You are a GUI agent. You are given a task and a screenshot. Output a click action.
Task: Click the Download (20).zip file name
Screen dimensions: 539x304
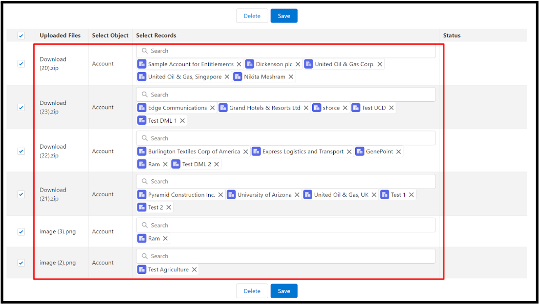(x=53, y=63)
